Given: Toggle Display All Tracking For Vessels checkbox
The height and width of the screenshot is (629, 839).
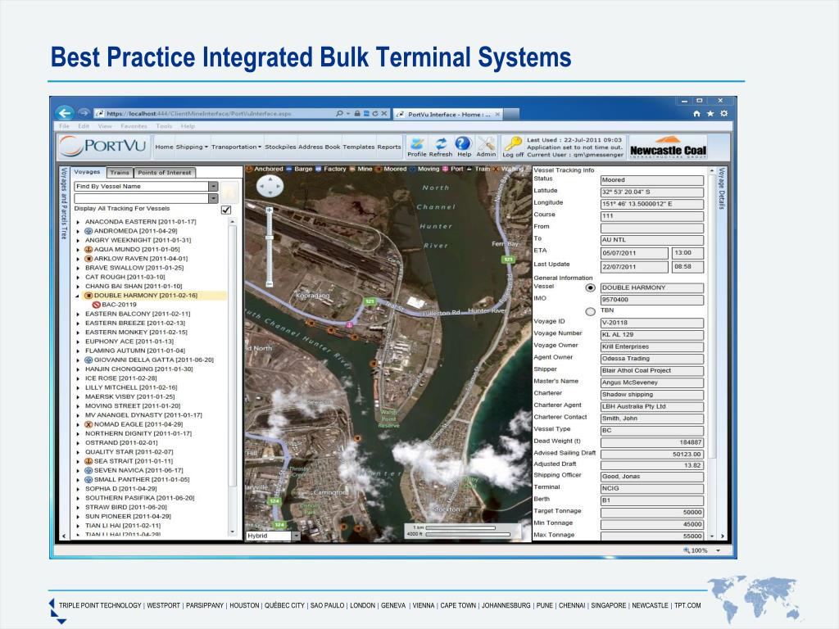Looking at the screenshot, I should pos(226,210).
